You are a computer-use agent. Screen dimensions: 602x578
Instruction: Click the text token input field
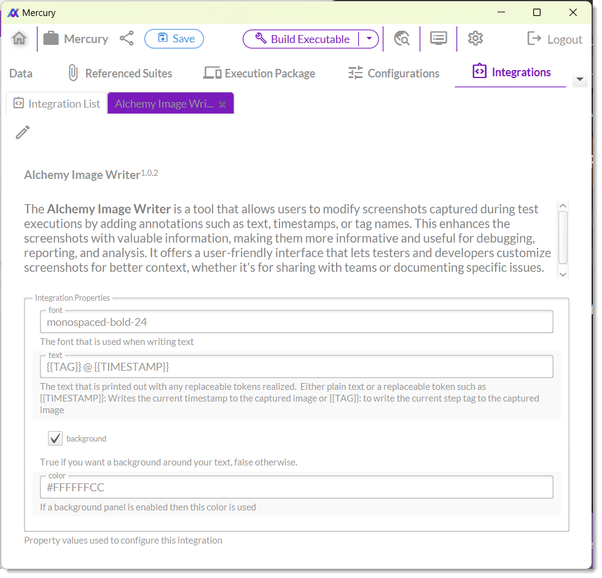296,367
